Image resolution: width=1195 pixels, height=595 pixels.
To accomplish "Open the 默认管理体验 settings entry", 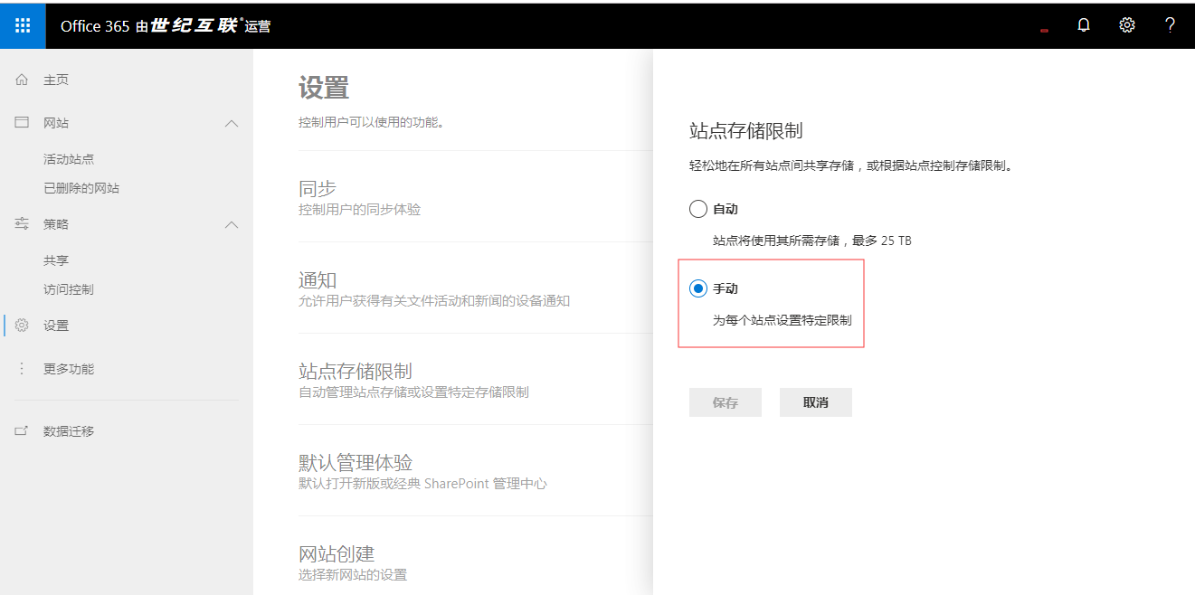I will (x=356, y=463).
